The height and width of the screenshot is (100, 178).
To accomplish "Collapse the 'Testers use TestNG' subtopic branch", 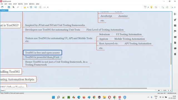I will [96, 40].
